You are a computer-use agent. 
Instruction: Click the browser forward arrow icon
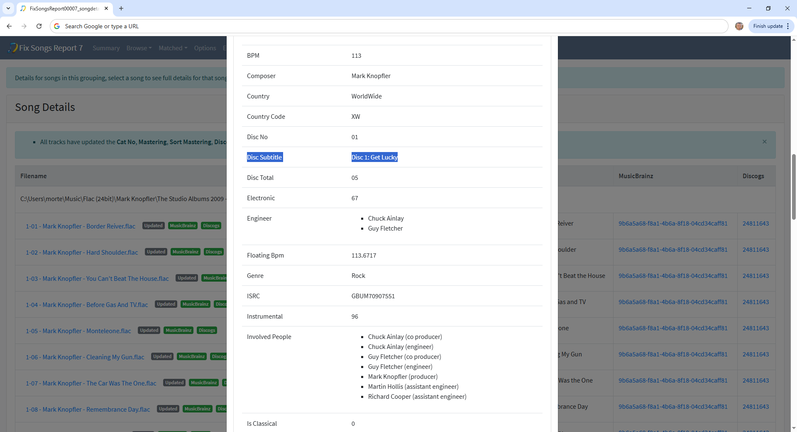tap(24, 26)
